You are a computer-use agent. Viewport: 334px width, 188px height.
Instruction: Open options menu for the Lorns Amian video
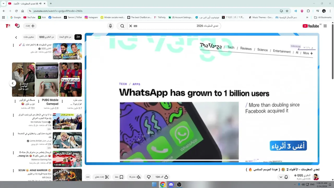pos(13,134)
